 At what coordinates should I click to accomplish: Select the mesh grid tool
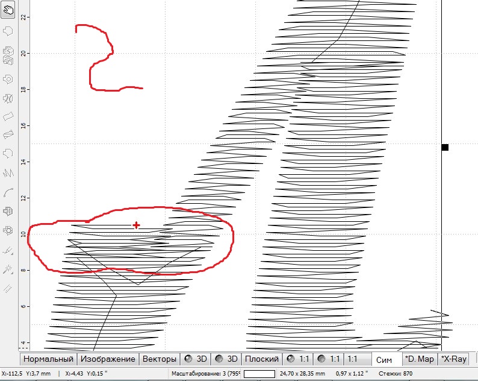click(8, 211)
